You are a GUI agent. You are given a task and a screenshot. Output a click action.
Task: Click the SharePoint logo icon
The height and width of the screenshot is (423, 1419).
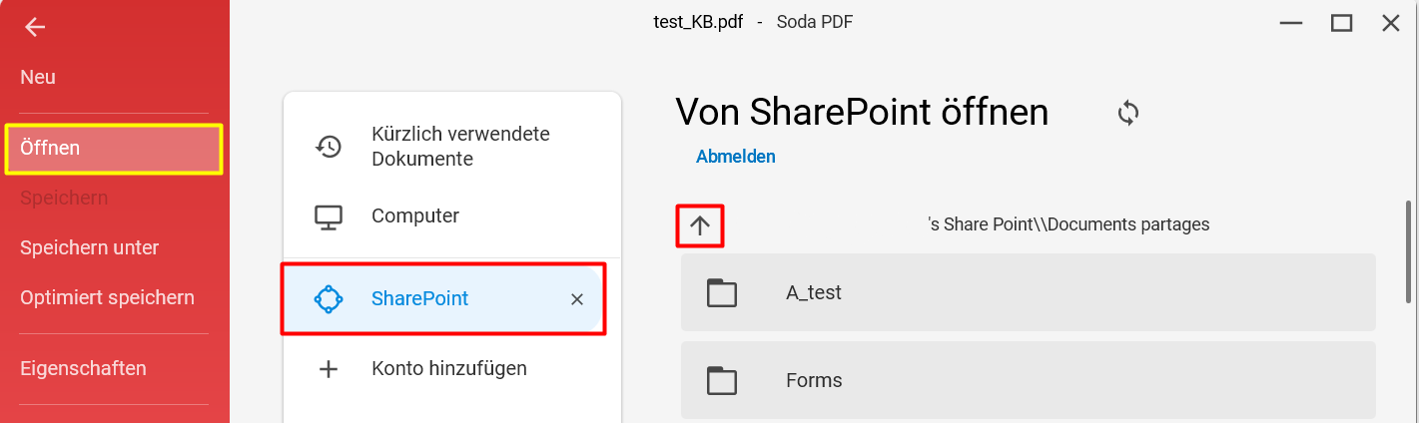329,298
